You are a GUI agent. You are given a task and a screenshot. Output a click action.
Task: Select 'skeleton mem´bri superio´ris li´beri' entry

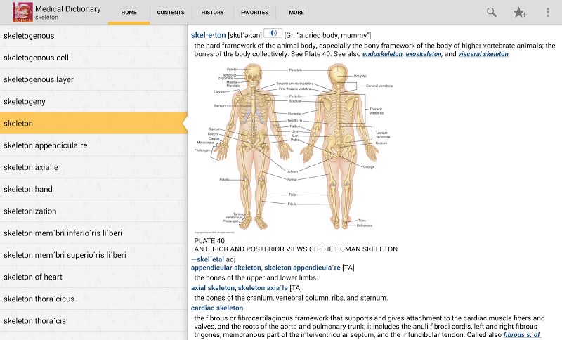pos(93,255)
